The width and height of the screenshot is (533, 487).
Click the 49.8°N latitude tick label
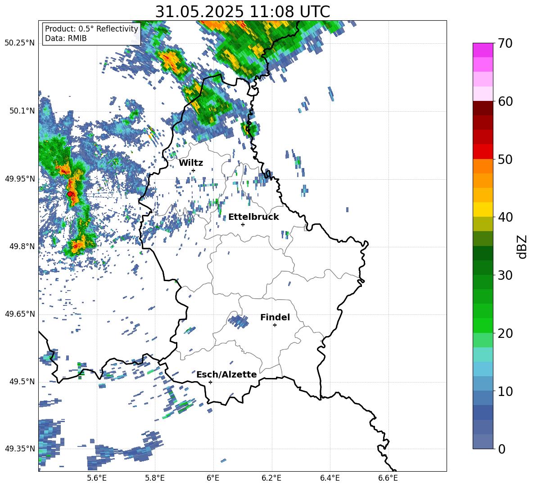[x=22, y=246]
